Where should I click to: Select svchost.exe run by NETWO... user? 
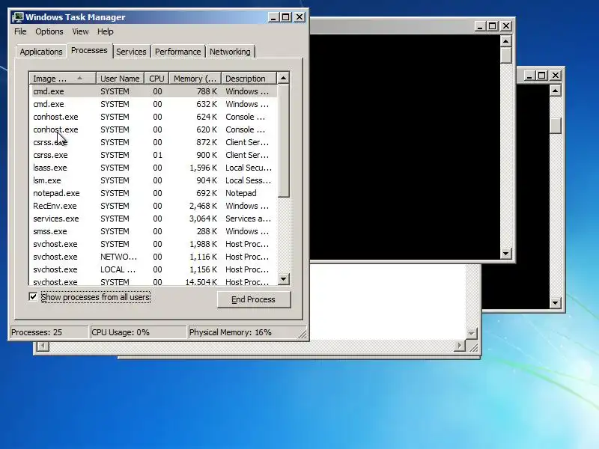click(153, 257)
